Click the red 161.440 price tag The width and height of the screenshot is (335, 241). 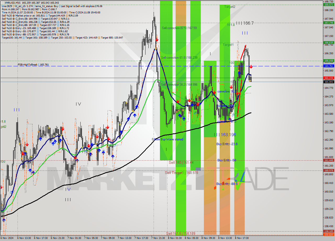(x=329, y=160)
